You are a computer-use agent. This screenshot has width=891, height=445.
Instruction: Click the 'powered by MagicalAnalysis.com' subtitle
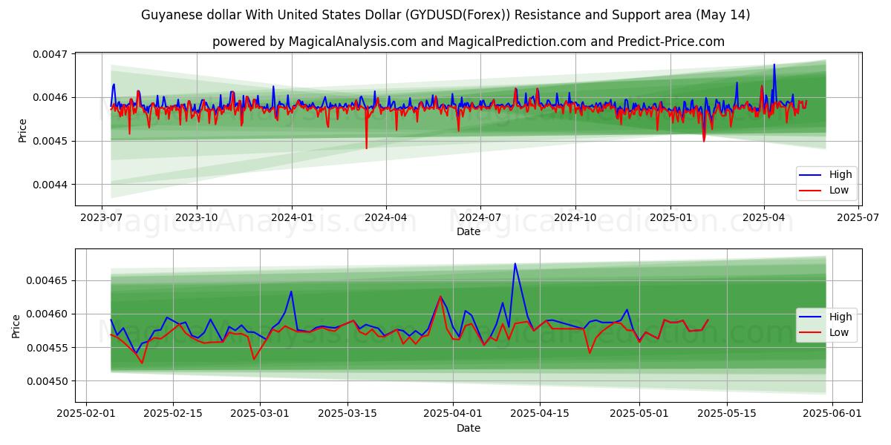click(469, 42)
